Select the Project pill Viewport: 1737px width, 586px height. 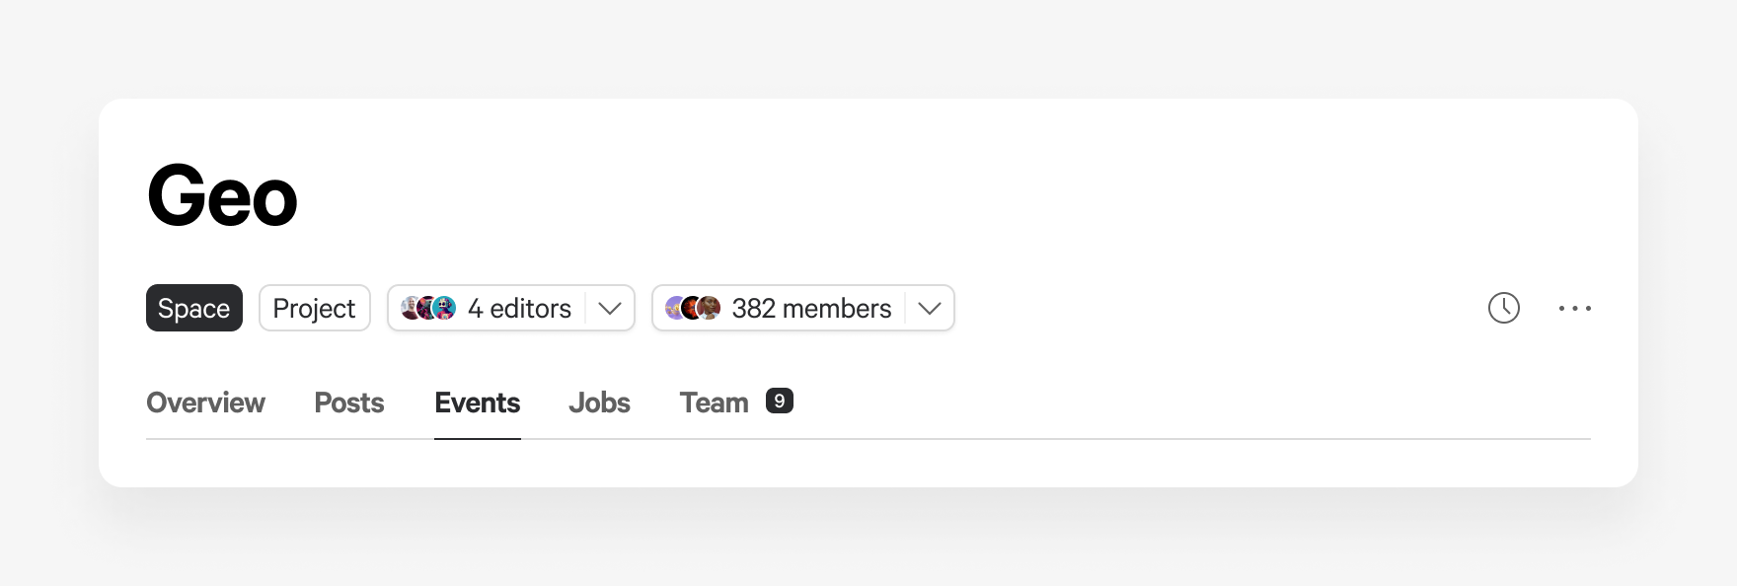[314, 308]
